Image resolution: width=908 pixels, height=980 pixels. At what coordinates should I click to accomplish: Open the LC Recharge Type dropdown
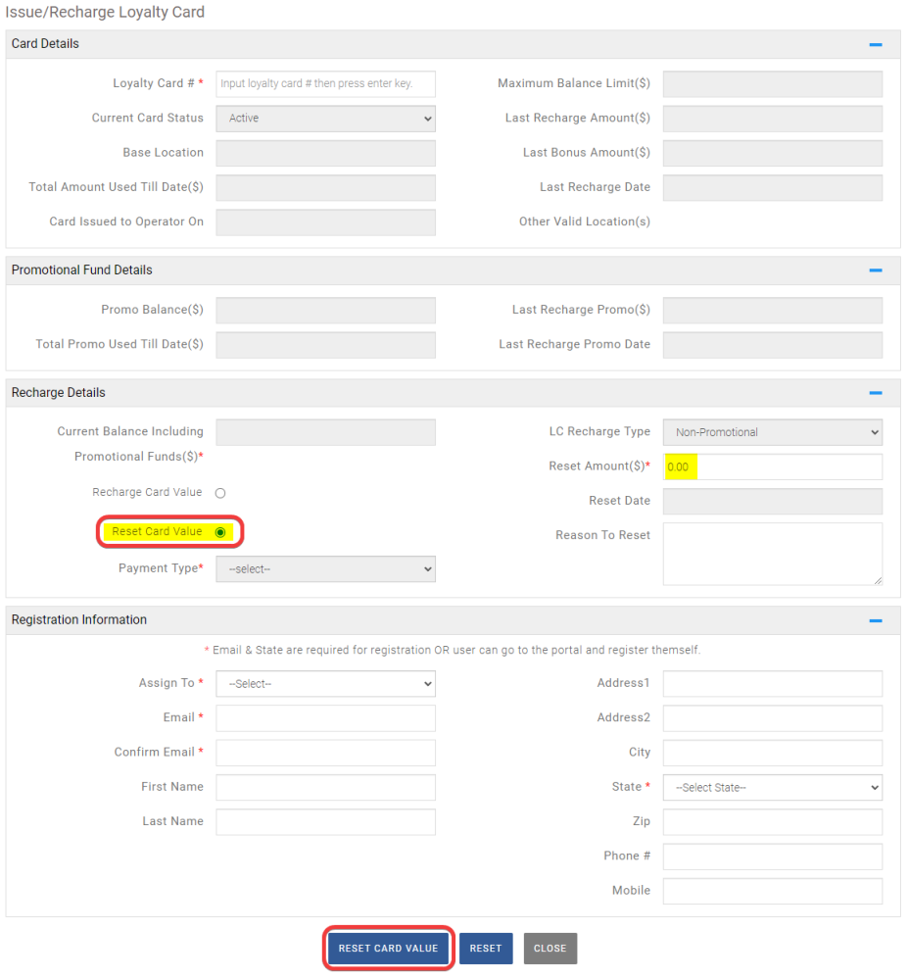(x=773, y=432)
